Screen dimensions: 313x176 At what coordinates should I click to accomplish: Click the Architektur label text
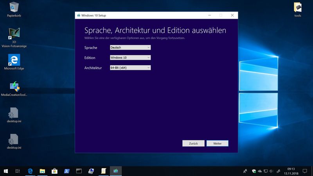[x=93, y=68]
